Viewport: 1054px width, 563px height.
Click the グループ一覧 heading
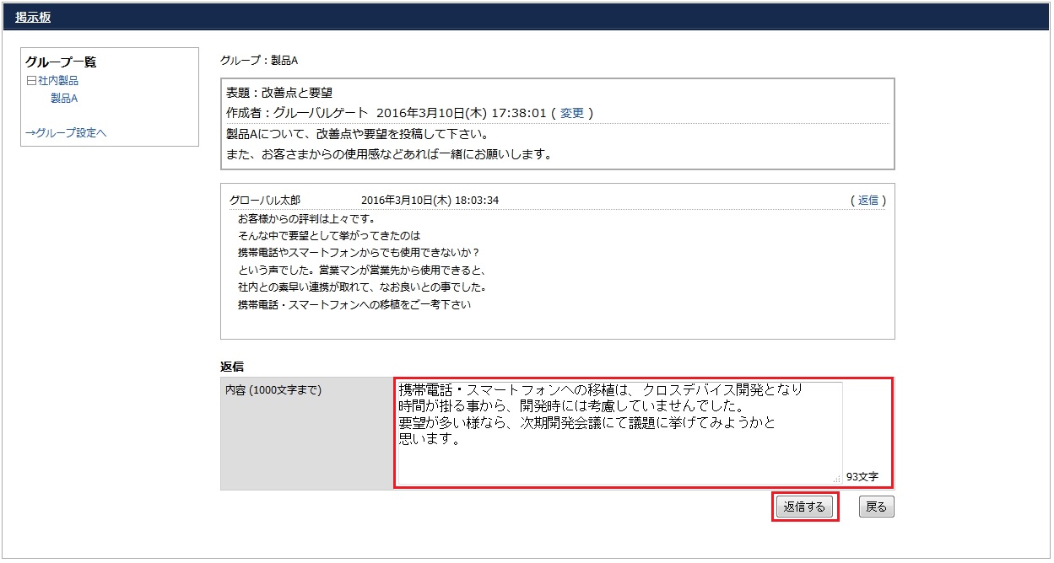click(x=61, y=62)
